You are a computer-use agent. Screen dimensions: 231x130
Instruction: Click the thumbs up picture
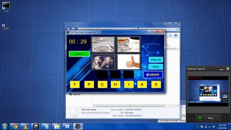click(128, 62)
